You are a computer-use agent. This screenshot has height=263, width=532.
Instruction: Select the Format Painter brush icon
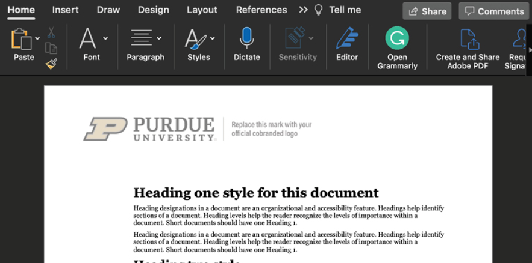(51, 64)
